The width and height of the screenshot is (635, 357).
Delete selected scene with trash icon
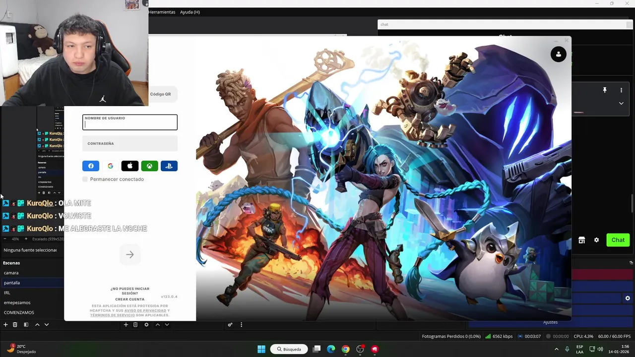(x=15, y=325)
